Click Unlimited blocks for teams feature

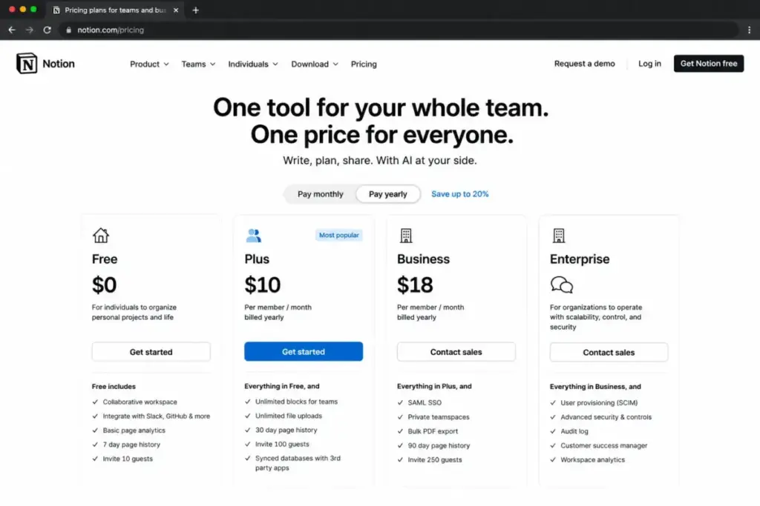296,402
